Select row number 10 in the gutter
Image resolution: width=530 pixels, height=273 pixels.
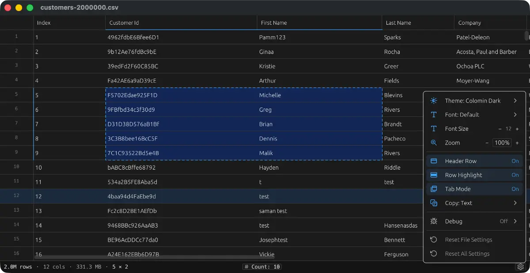(x=16, y=167)
